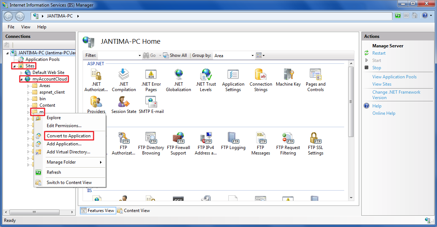Open the Help menu in menu bar
This screenshot has height=227, width=437.
click(x=42, y=27)
